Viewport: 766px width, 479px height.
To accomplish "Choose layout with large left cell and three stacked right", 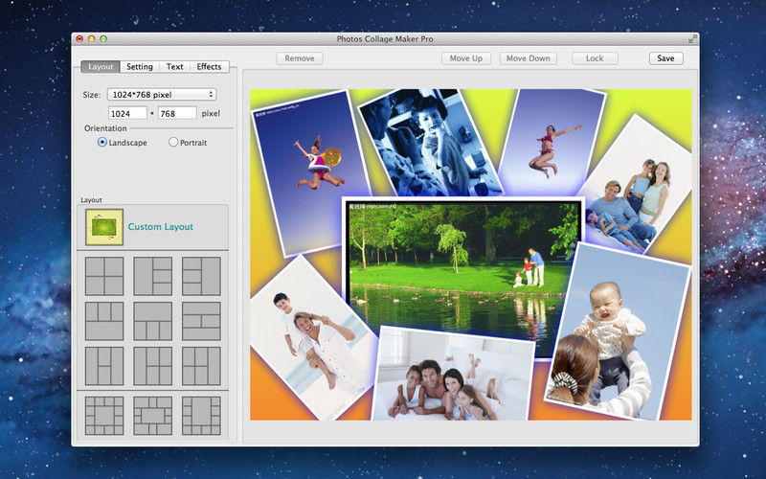I will click(x=153, y=276).
